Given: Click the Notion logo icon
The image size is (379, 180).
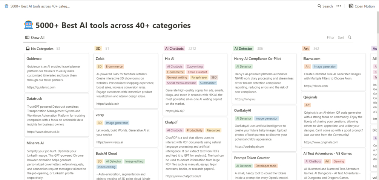Looking at the screenshot, I should 351,6.
